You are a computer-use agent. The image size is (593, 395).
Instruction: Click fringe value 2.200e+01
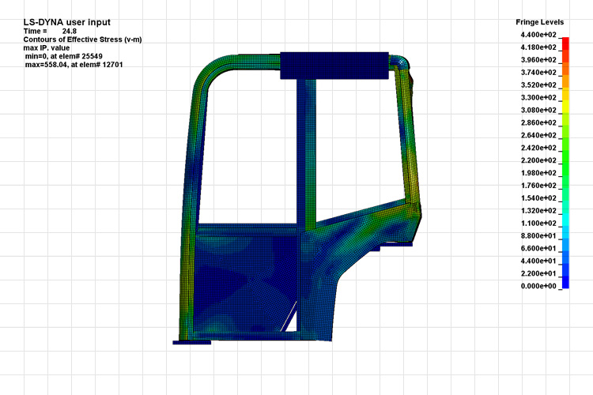tap(538, 273)
